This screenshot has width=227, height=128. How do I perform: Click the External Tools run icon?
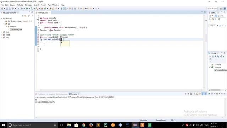pos(37,9)
